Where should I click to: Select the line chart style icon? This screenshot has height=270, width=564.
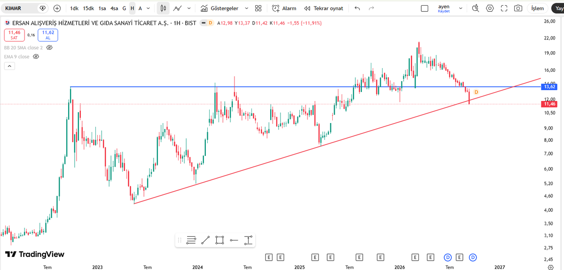tap(178, 8)
